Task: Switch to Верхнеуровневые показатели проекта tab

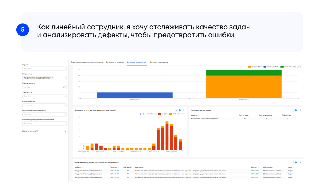Action: (87, 62)
